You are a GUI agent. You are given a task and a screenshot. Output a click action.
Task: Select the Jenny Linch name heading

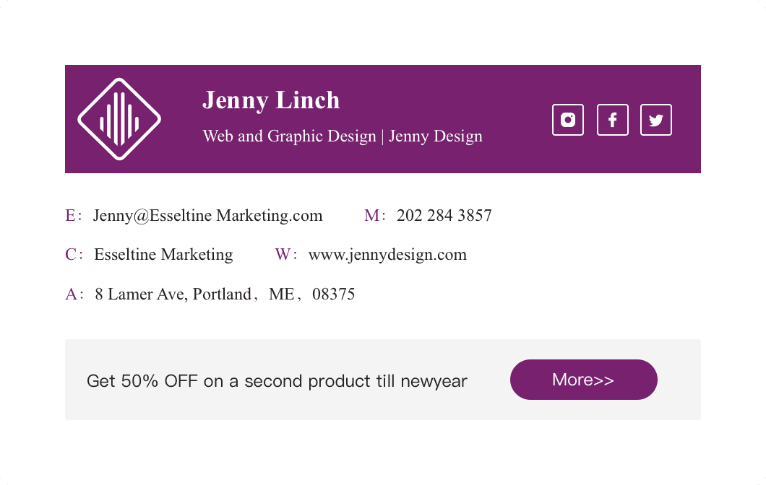[271, 100]
